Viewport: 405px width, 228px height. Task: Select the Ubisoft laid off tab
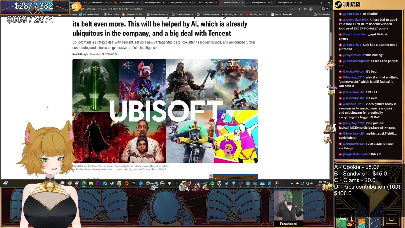[x=232, y=3]
